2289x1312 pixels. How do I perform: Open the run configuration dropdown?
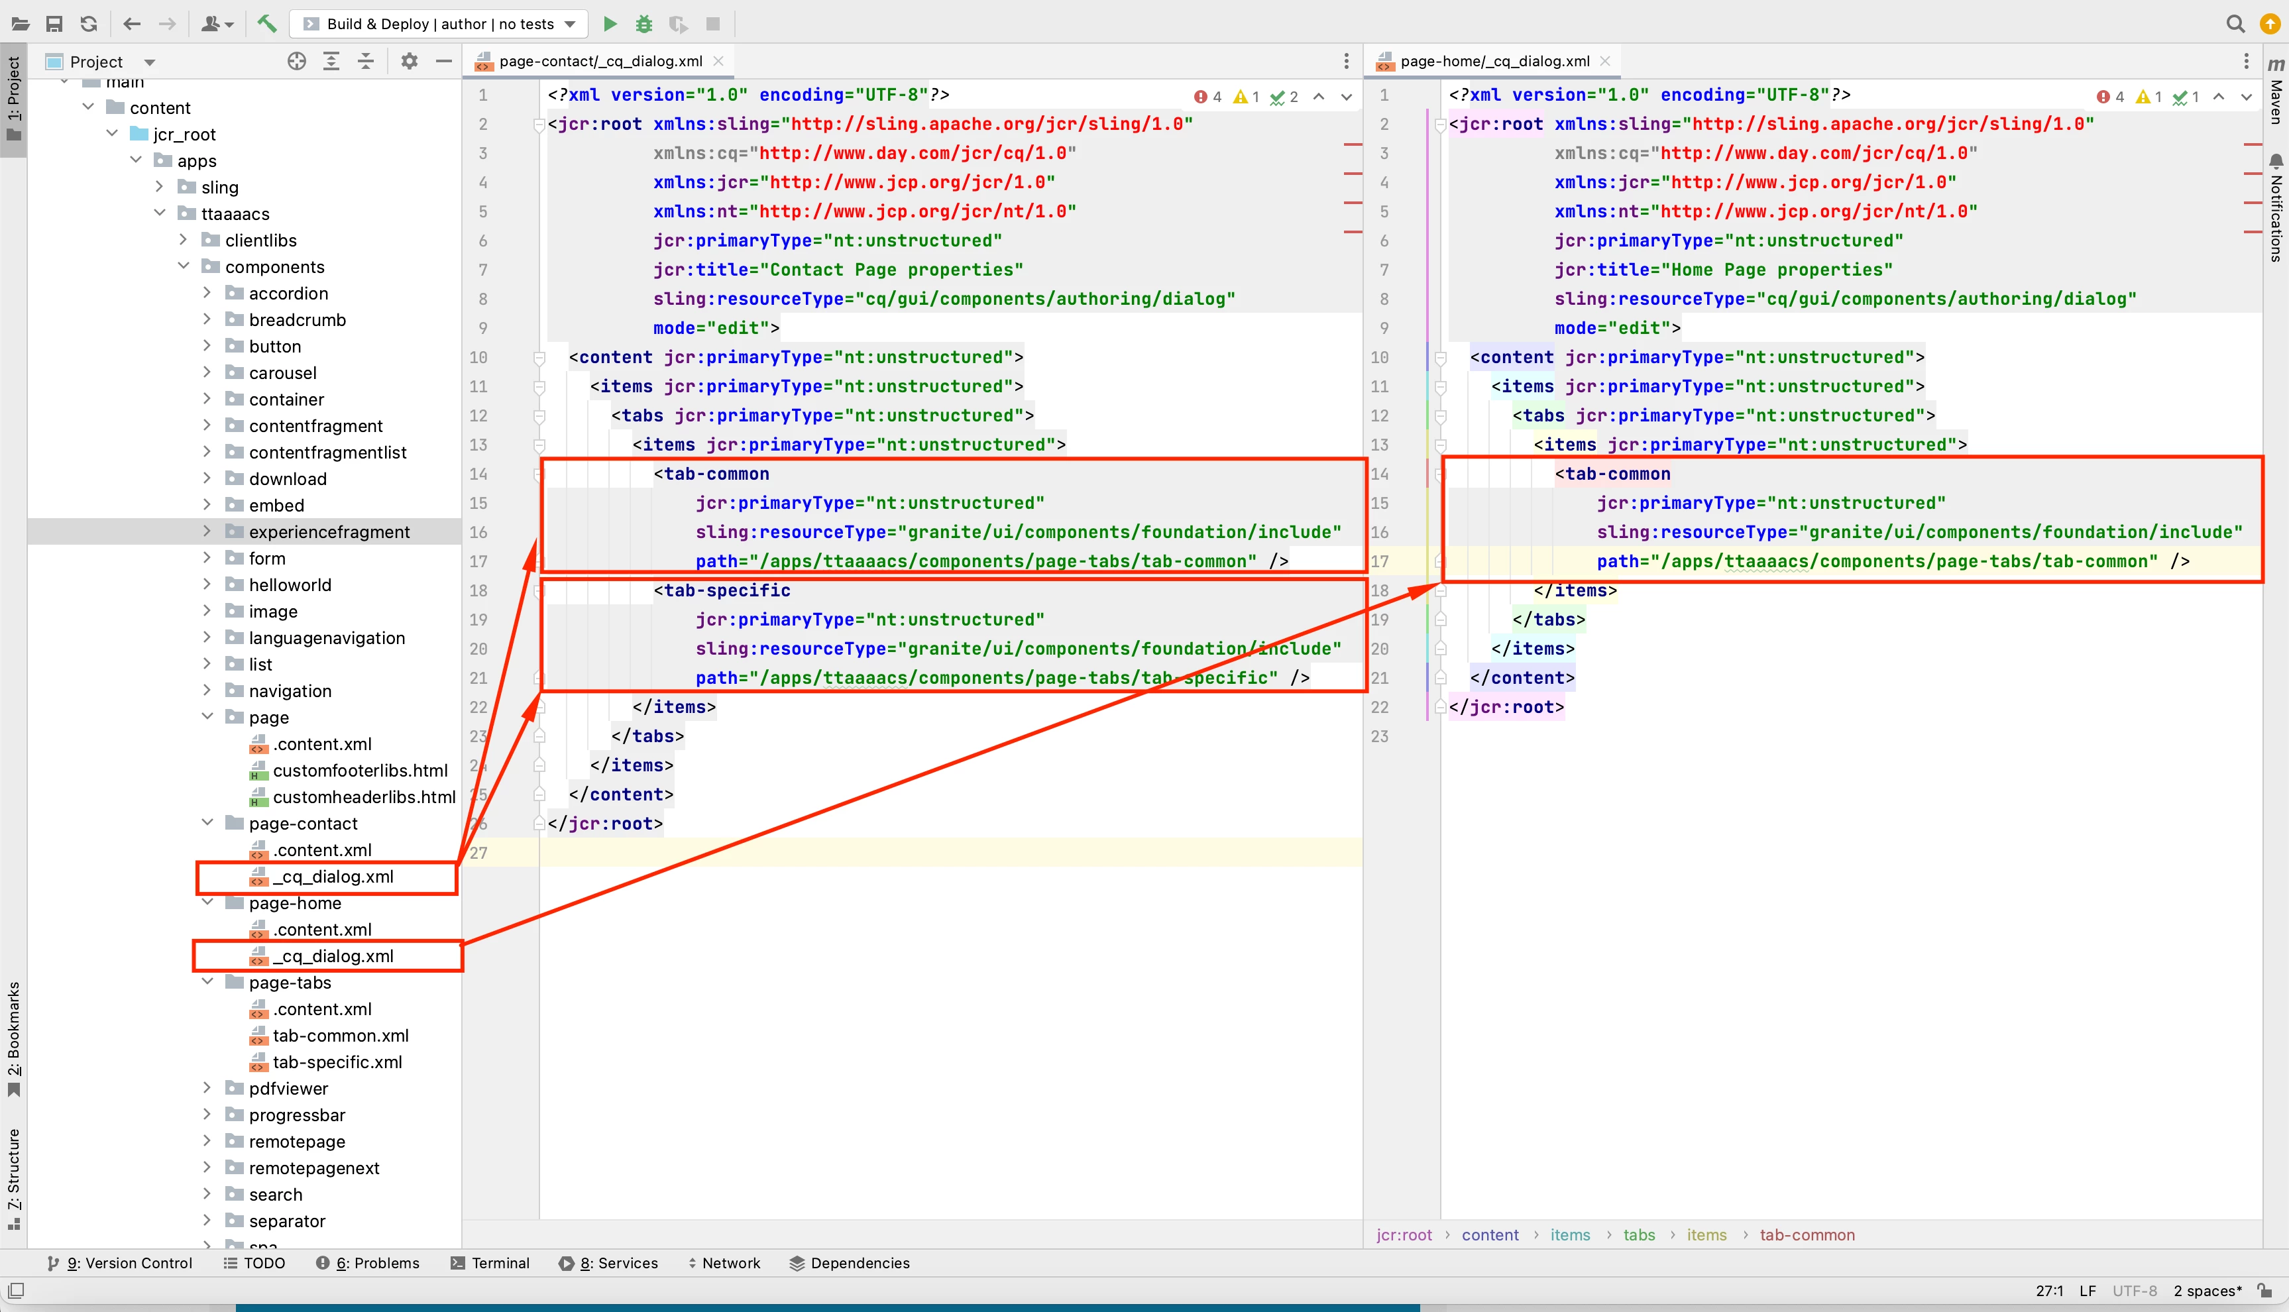point(571,23)
